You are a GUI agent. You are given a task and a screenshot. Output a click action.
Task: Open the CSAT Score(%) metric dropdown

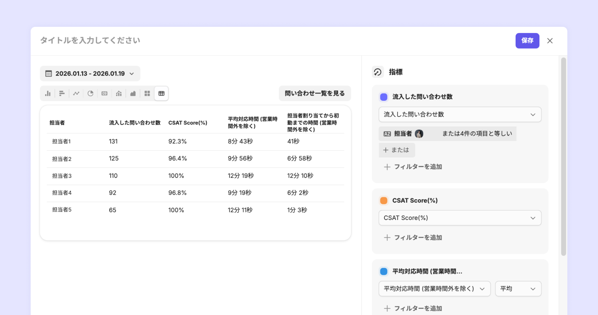[x=460, y=218]
